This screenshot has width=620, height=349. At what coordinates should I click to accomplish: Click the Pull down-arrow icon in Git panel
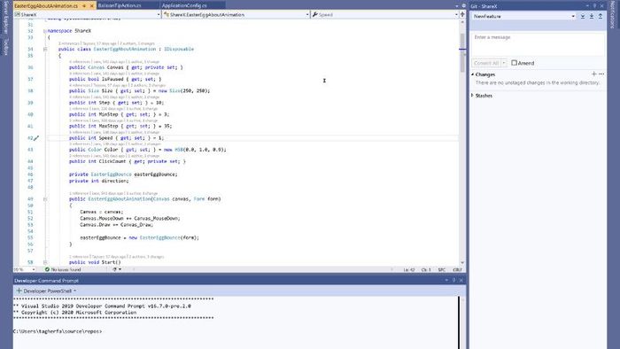[592, 16]
